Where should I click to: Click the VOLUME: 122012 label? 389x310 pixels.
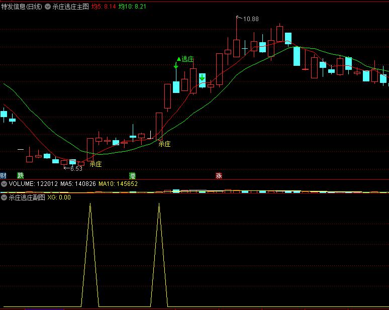click(33, 184)
